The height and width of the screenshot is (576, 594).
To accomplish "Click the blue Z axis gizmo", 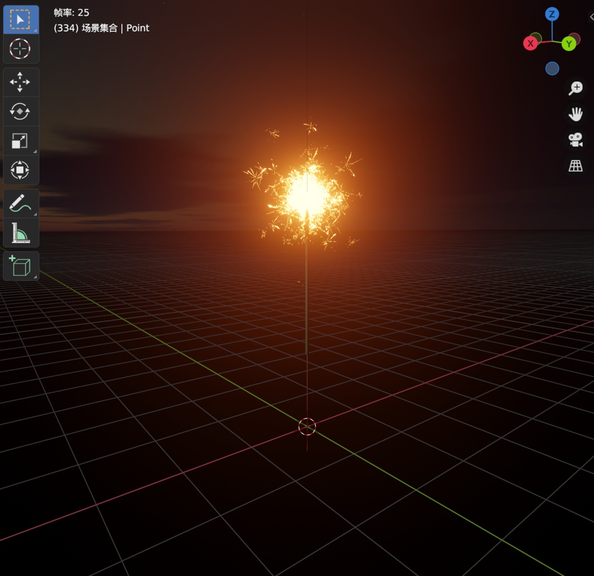I will [x=552, y=14].
